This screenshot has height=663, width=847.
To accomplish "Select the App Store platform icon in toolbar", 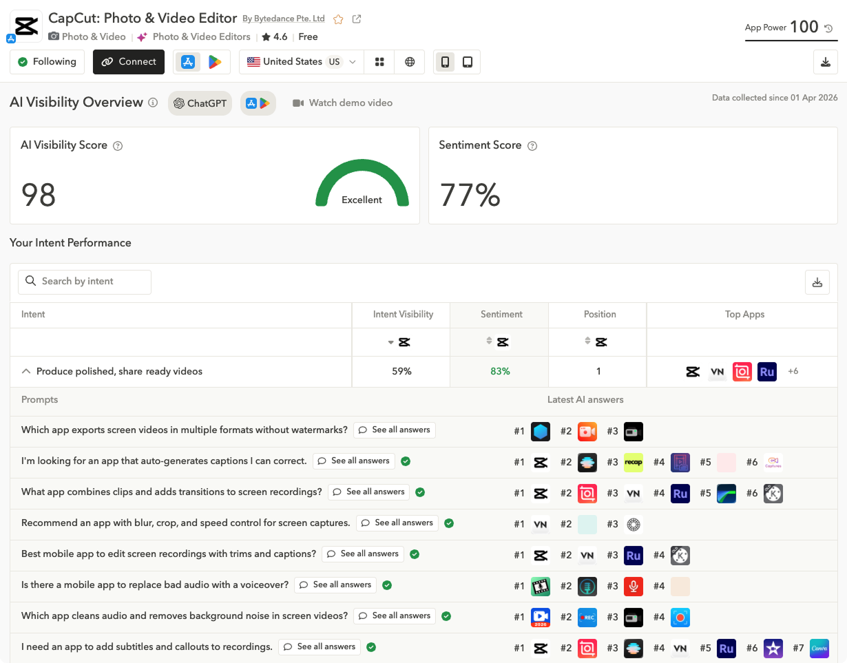I will pos(188,62).
